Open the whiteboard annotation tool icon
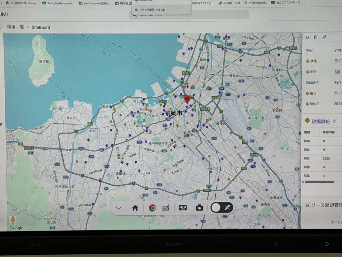The width and height of the screenshot is (342, 257). pos(165,208)
